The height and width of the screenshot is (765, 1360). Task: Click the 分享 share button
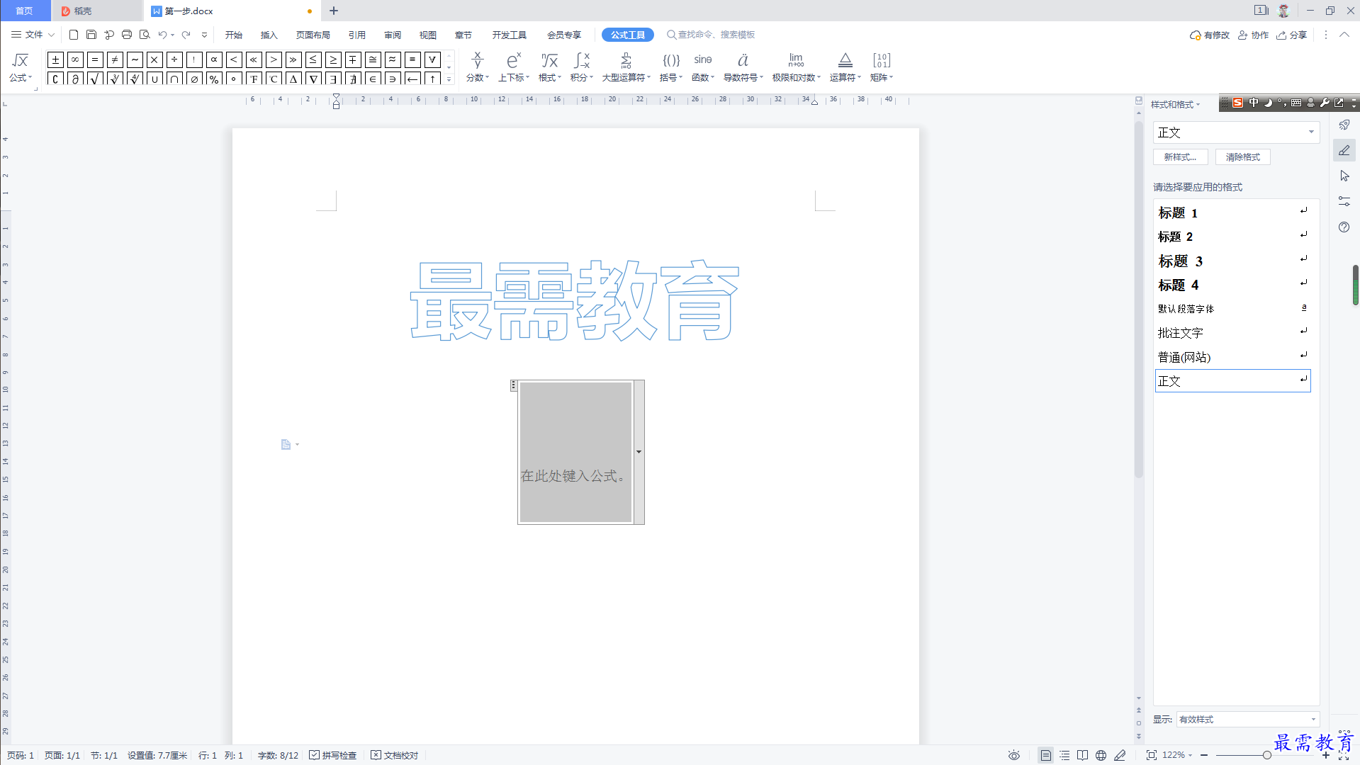(1292, 35)
